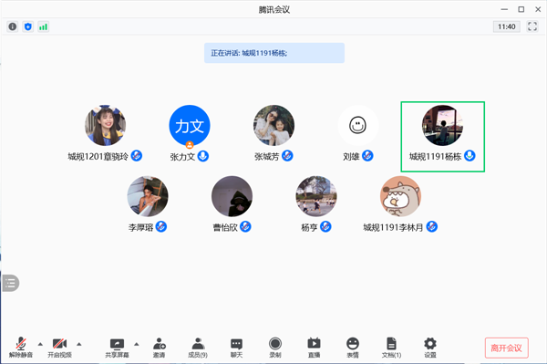547x364 pixels.
Task: Click the host badge on 张力文 avatar
Action: (x=190, y=144)
